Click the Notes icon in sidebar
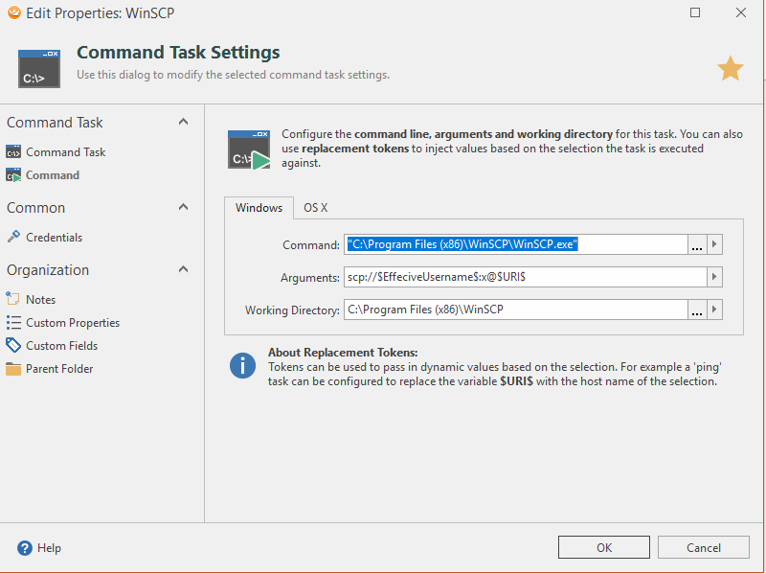The height and width of the screenshot is (574, 766). coord(13,299)
